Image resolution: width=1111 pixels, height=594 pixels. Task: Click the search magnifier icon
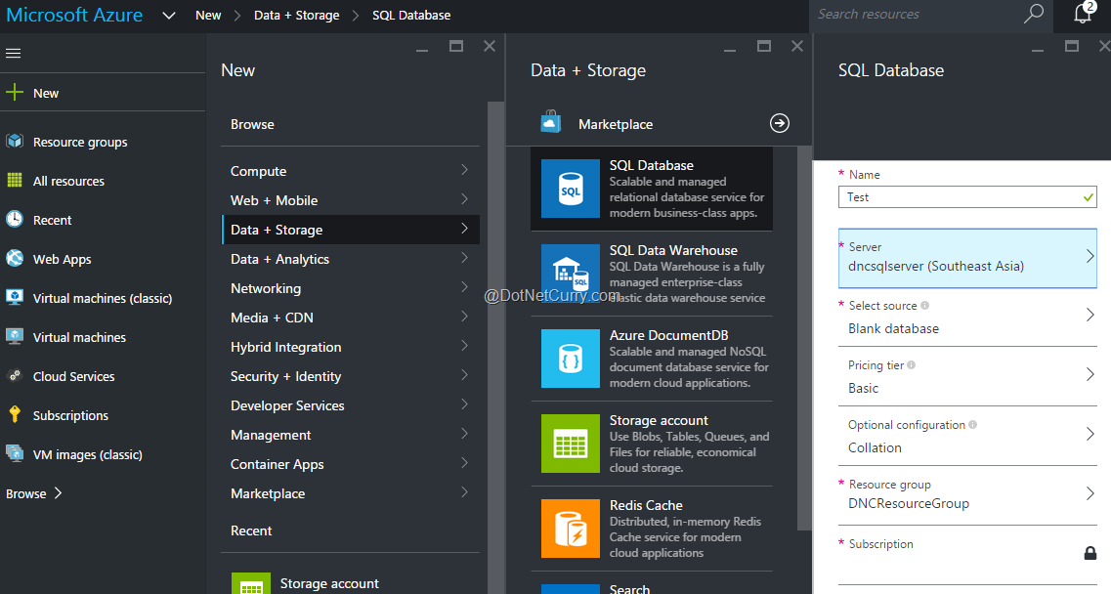coord(1034,14)
